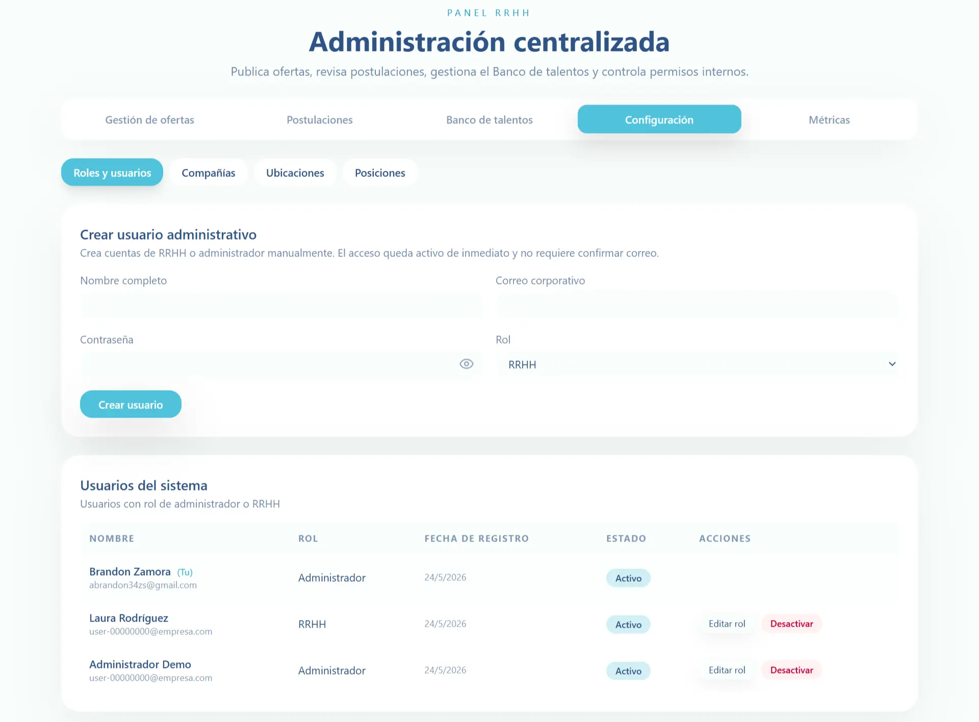Click Administrador role cell of Brandon Zamora

coord(332,578)
